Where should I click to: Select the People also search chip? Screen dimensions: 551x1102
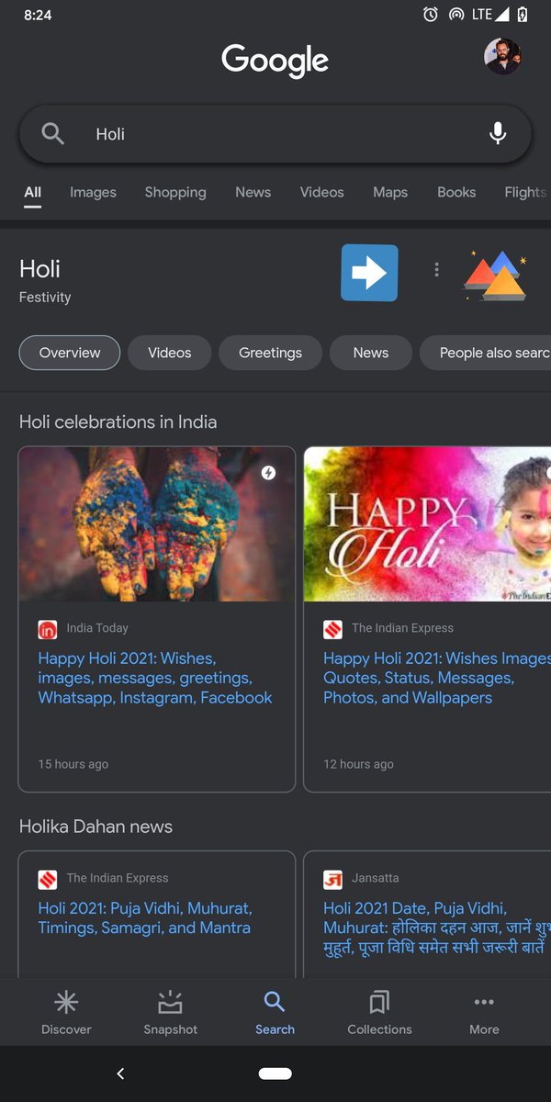[x=486, y=353]
